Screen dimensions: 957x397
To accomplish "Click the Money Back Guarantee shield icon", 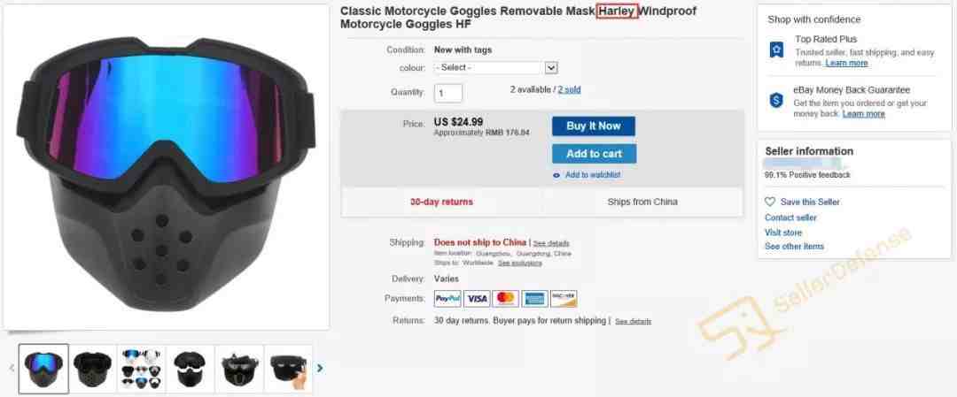I will (x=776, y=101).
